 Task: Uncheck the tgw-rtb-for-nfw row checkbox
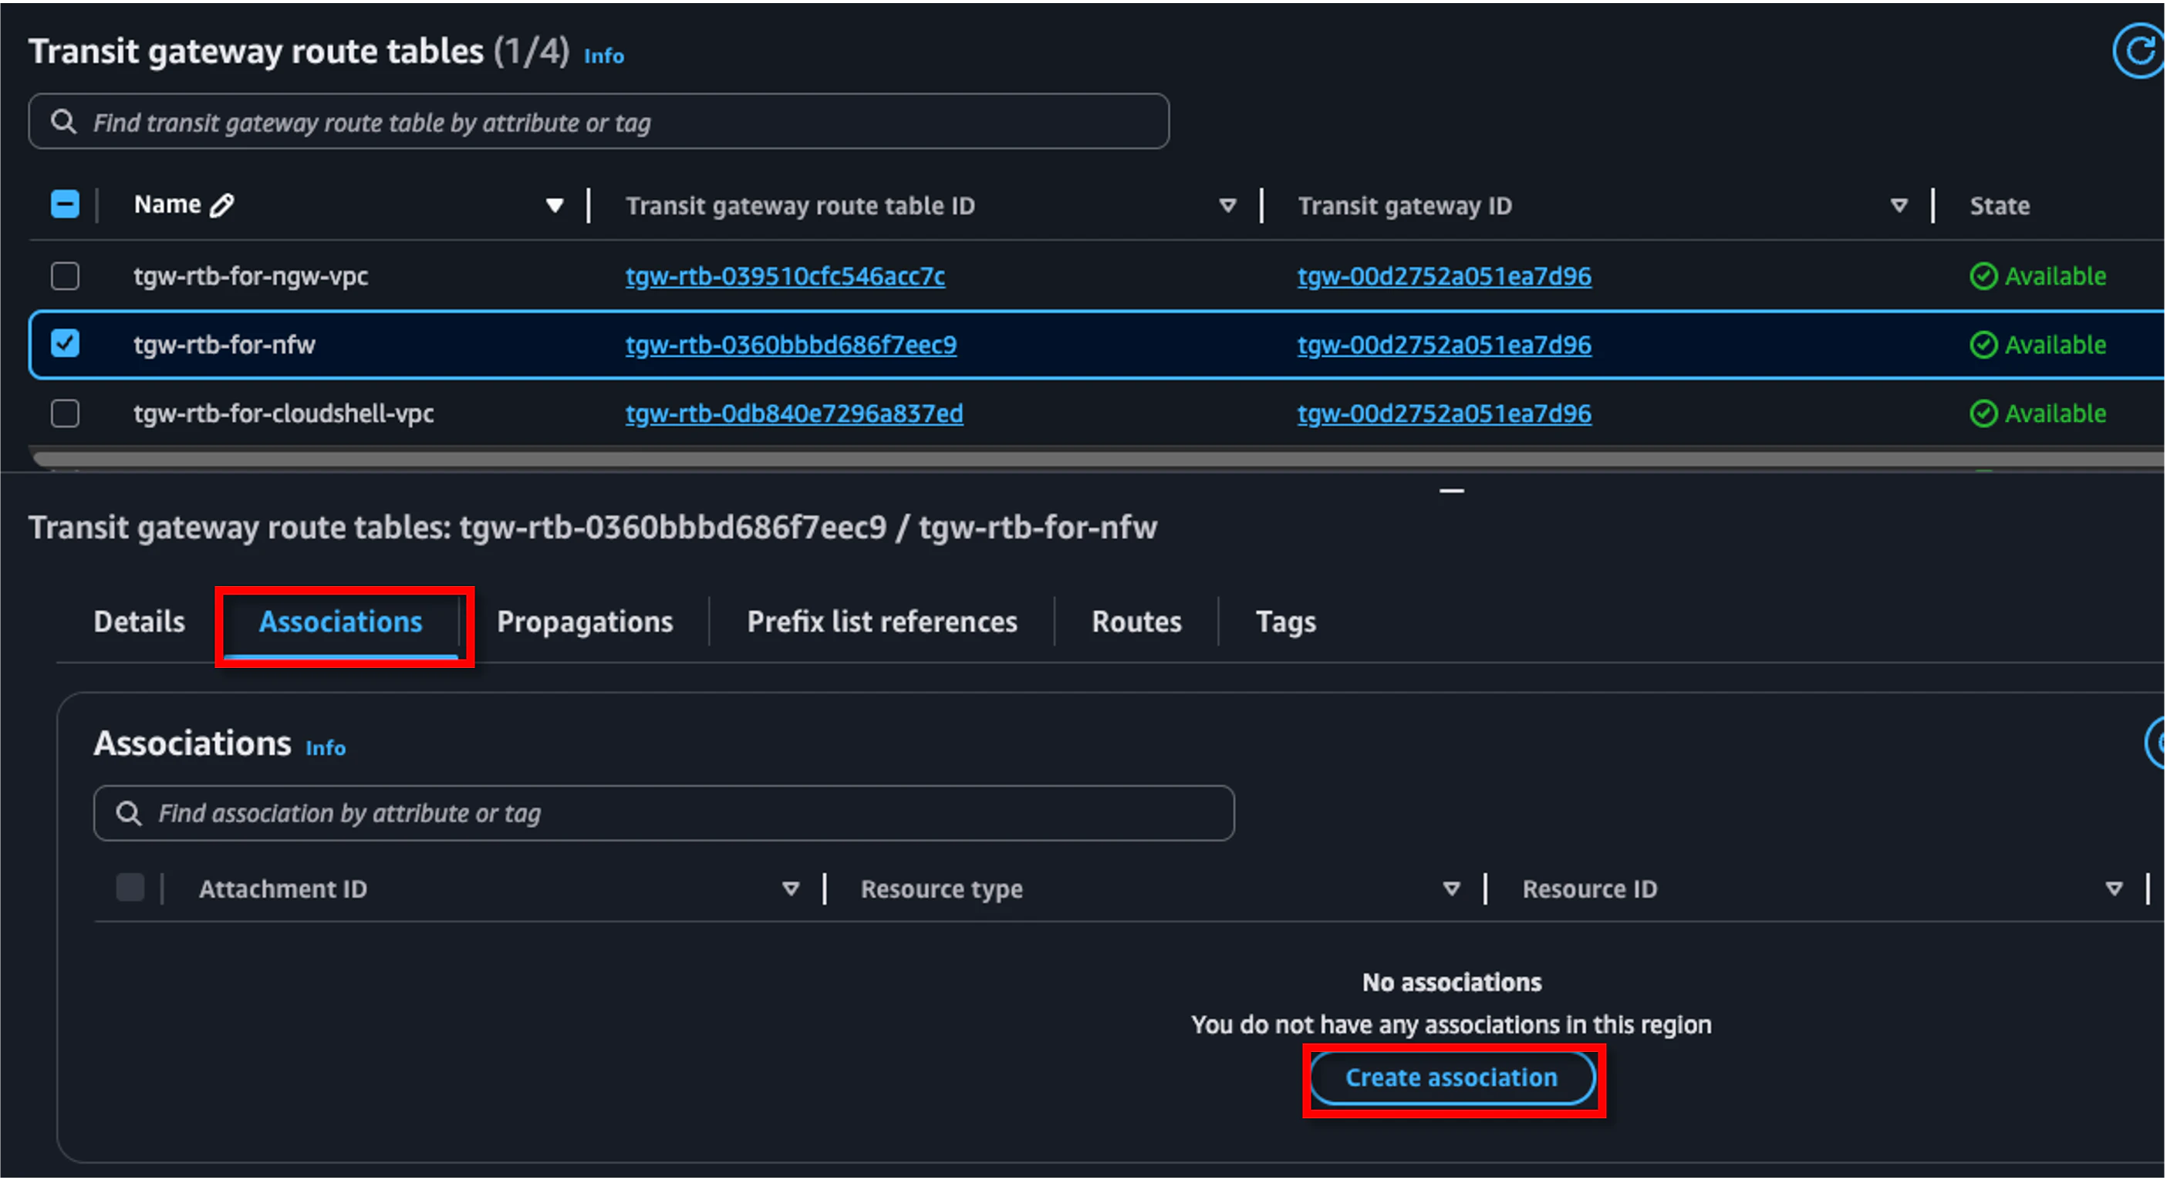tap(65, 344)
